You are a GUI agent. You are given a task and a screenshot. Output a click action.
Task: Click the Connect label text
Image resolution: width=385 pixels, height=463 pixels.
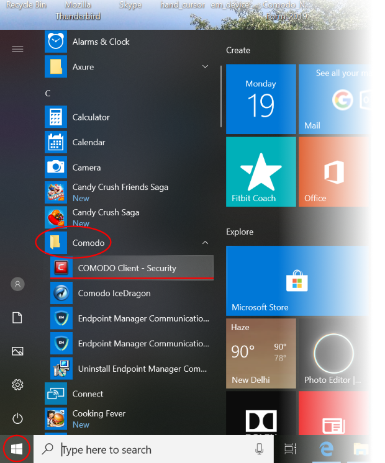(x=88, y=394)
